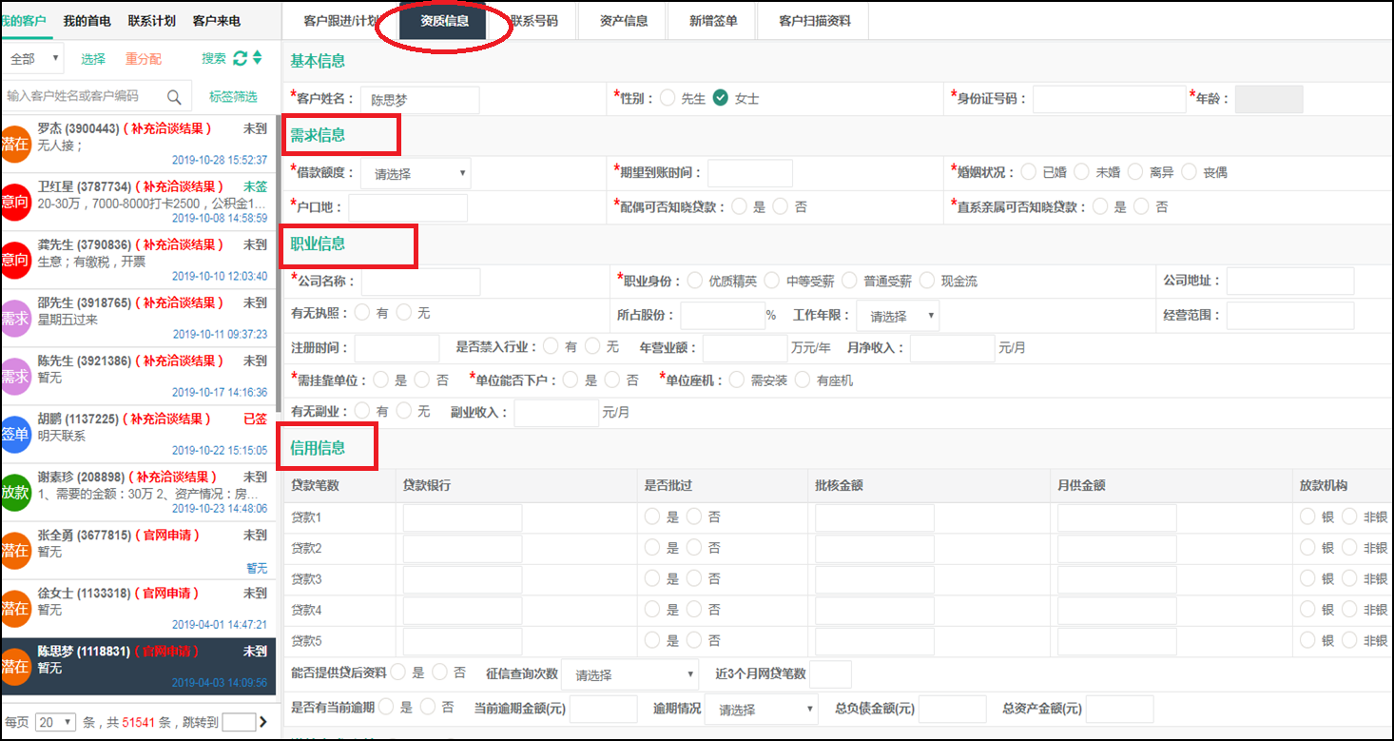Click the refresh icon beside 搜索
1394x741 pixels.
[240, 59]
